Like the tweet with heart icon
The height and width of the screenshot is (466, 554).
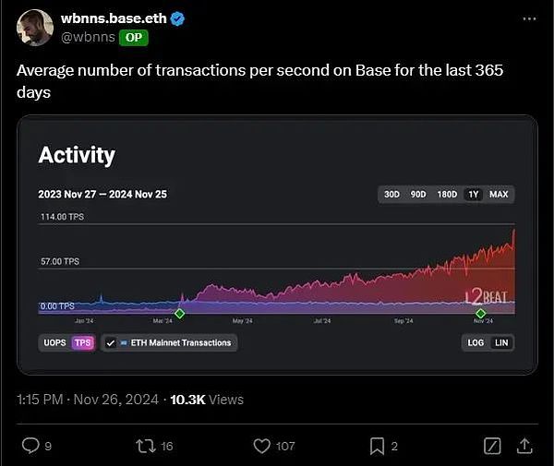pyautogui.click(x=261, y=446)
